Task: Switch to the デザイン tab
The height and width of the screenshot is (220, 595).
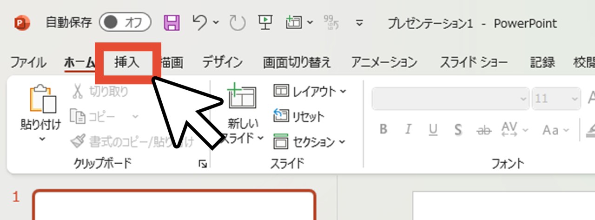Action: [223, 62]
